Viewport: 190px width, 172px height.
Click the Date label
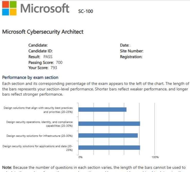pos(125,45)
